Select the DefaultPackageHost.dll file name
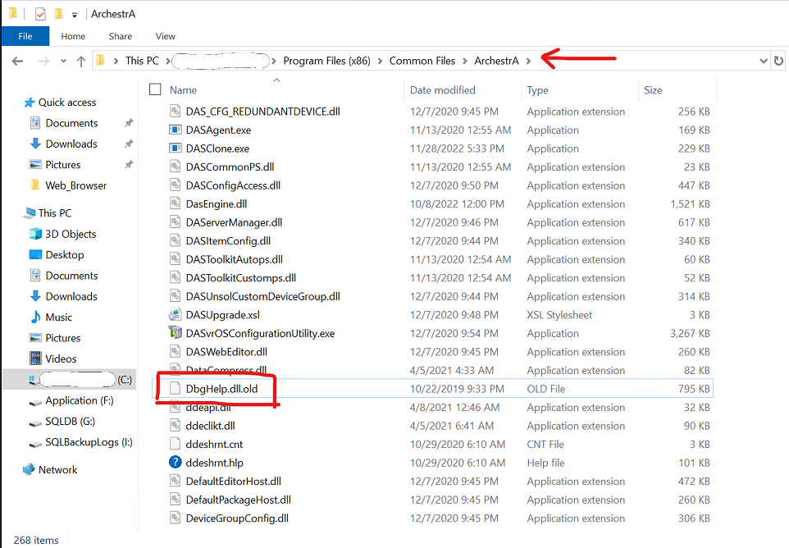 coord(239,500)
